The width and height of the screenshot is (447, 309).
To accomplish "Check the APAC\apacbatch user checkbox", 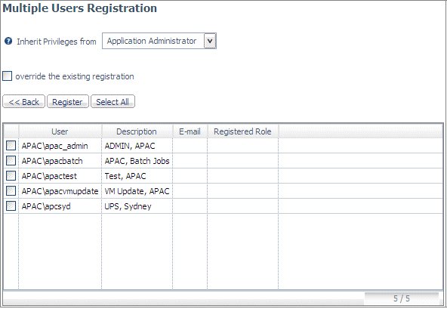I will [11, 161].
